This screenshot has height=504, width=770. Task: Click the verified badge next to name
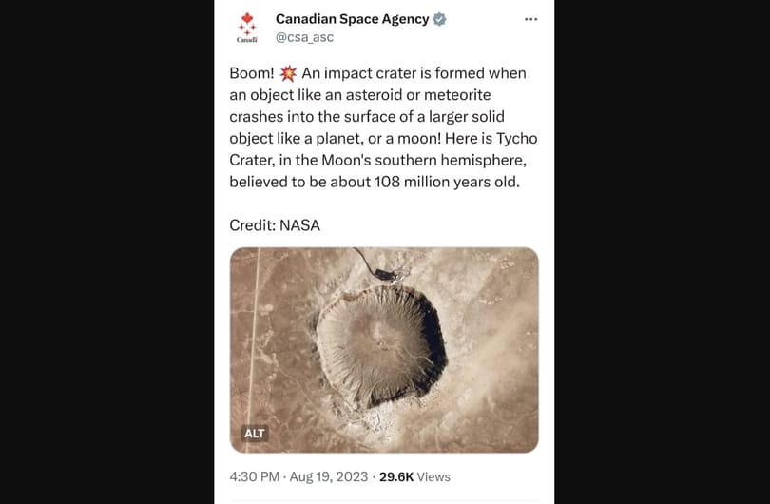click(x=439, y=19)
